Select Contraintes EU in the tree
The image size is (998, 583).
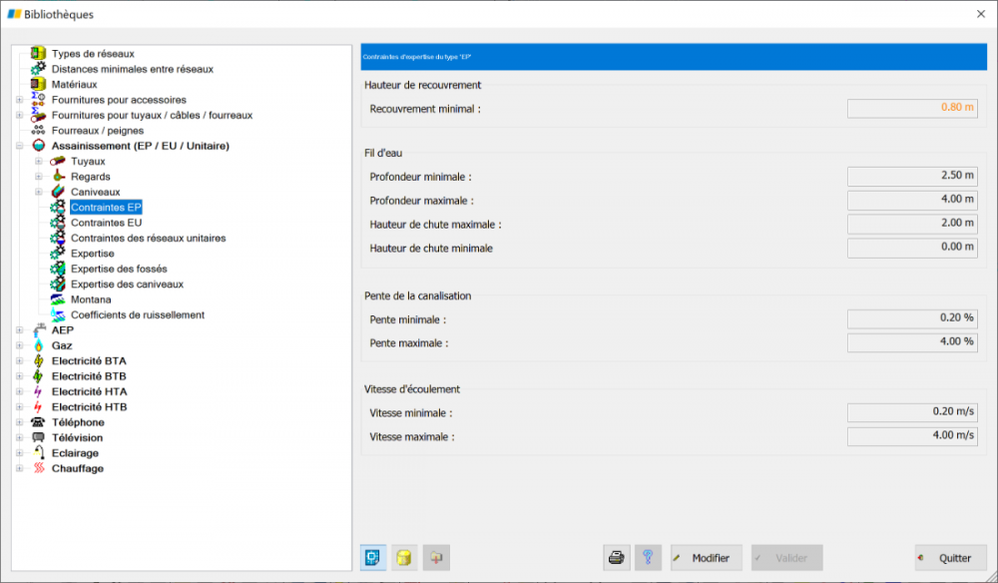(107, 223)
